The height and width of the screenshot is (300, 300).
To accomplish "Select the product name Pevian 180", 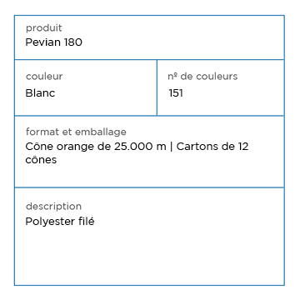I will pos(54,42).
